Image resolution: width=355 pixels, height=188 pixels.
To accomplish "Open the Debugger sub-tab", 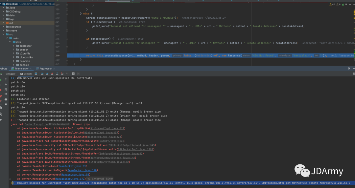I will (x=11, y=74).
